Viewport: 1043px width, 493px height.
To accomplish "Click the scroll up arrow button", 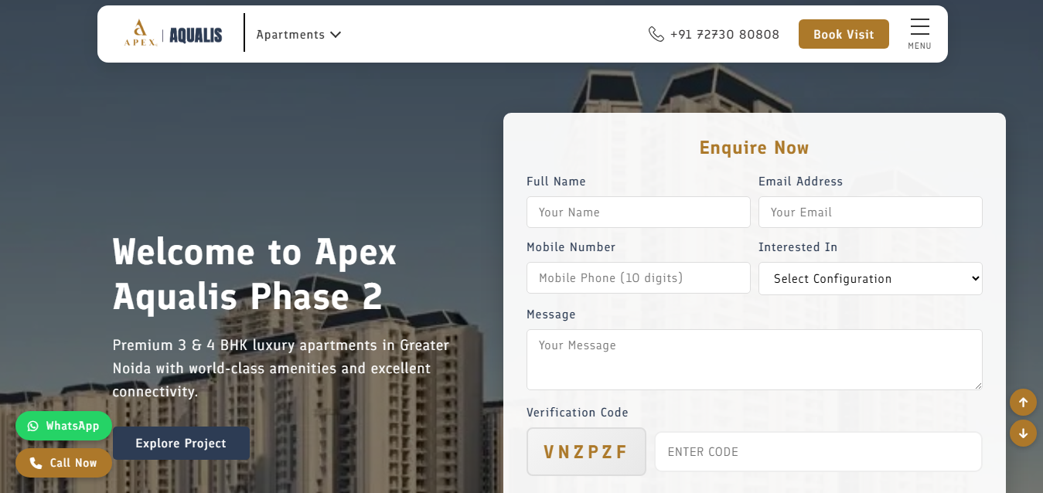I will 1023,402.
